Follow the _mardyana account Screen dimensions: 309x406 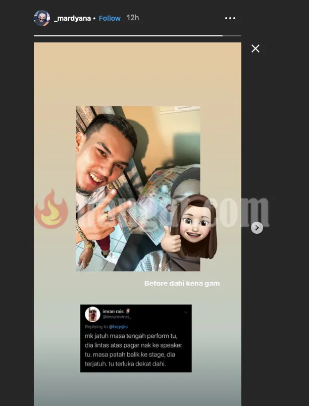pyautogui.click(x=110, y=18)
